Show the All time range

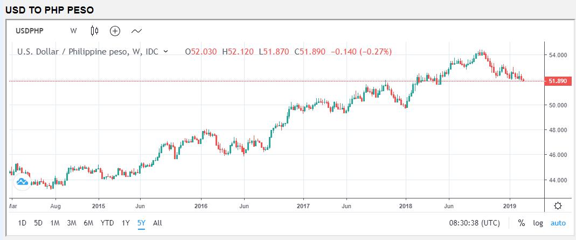tap(157, 223)
